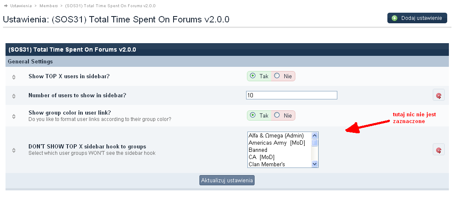Select Tak for Show group color
The image size is (454, 206).
point(253,115)
